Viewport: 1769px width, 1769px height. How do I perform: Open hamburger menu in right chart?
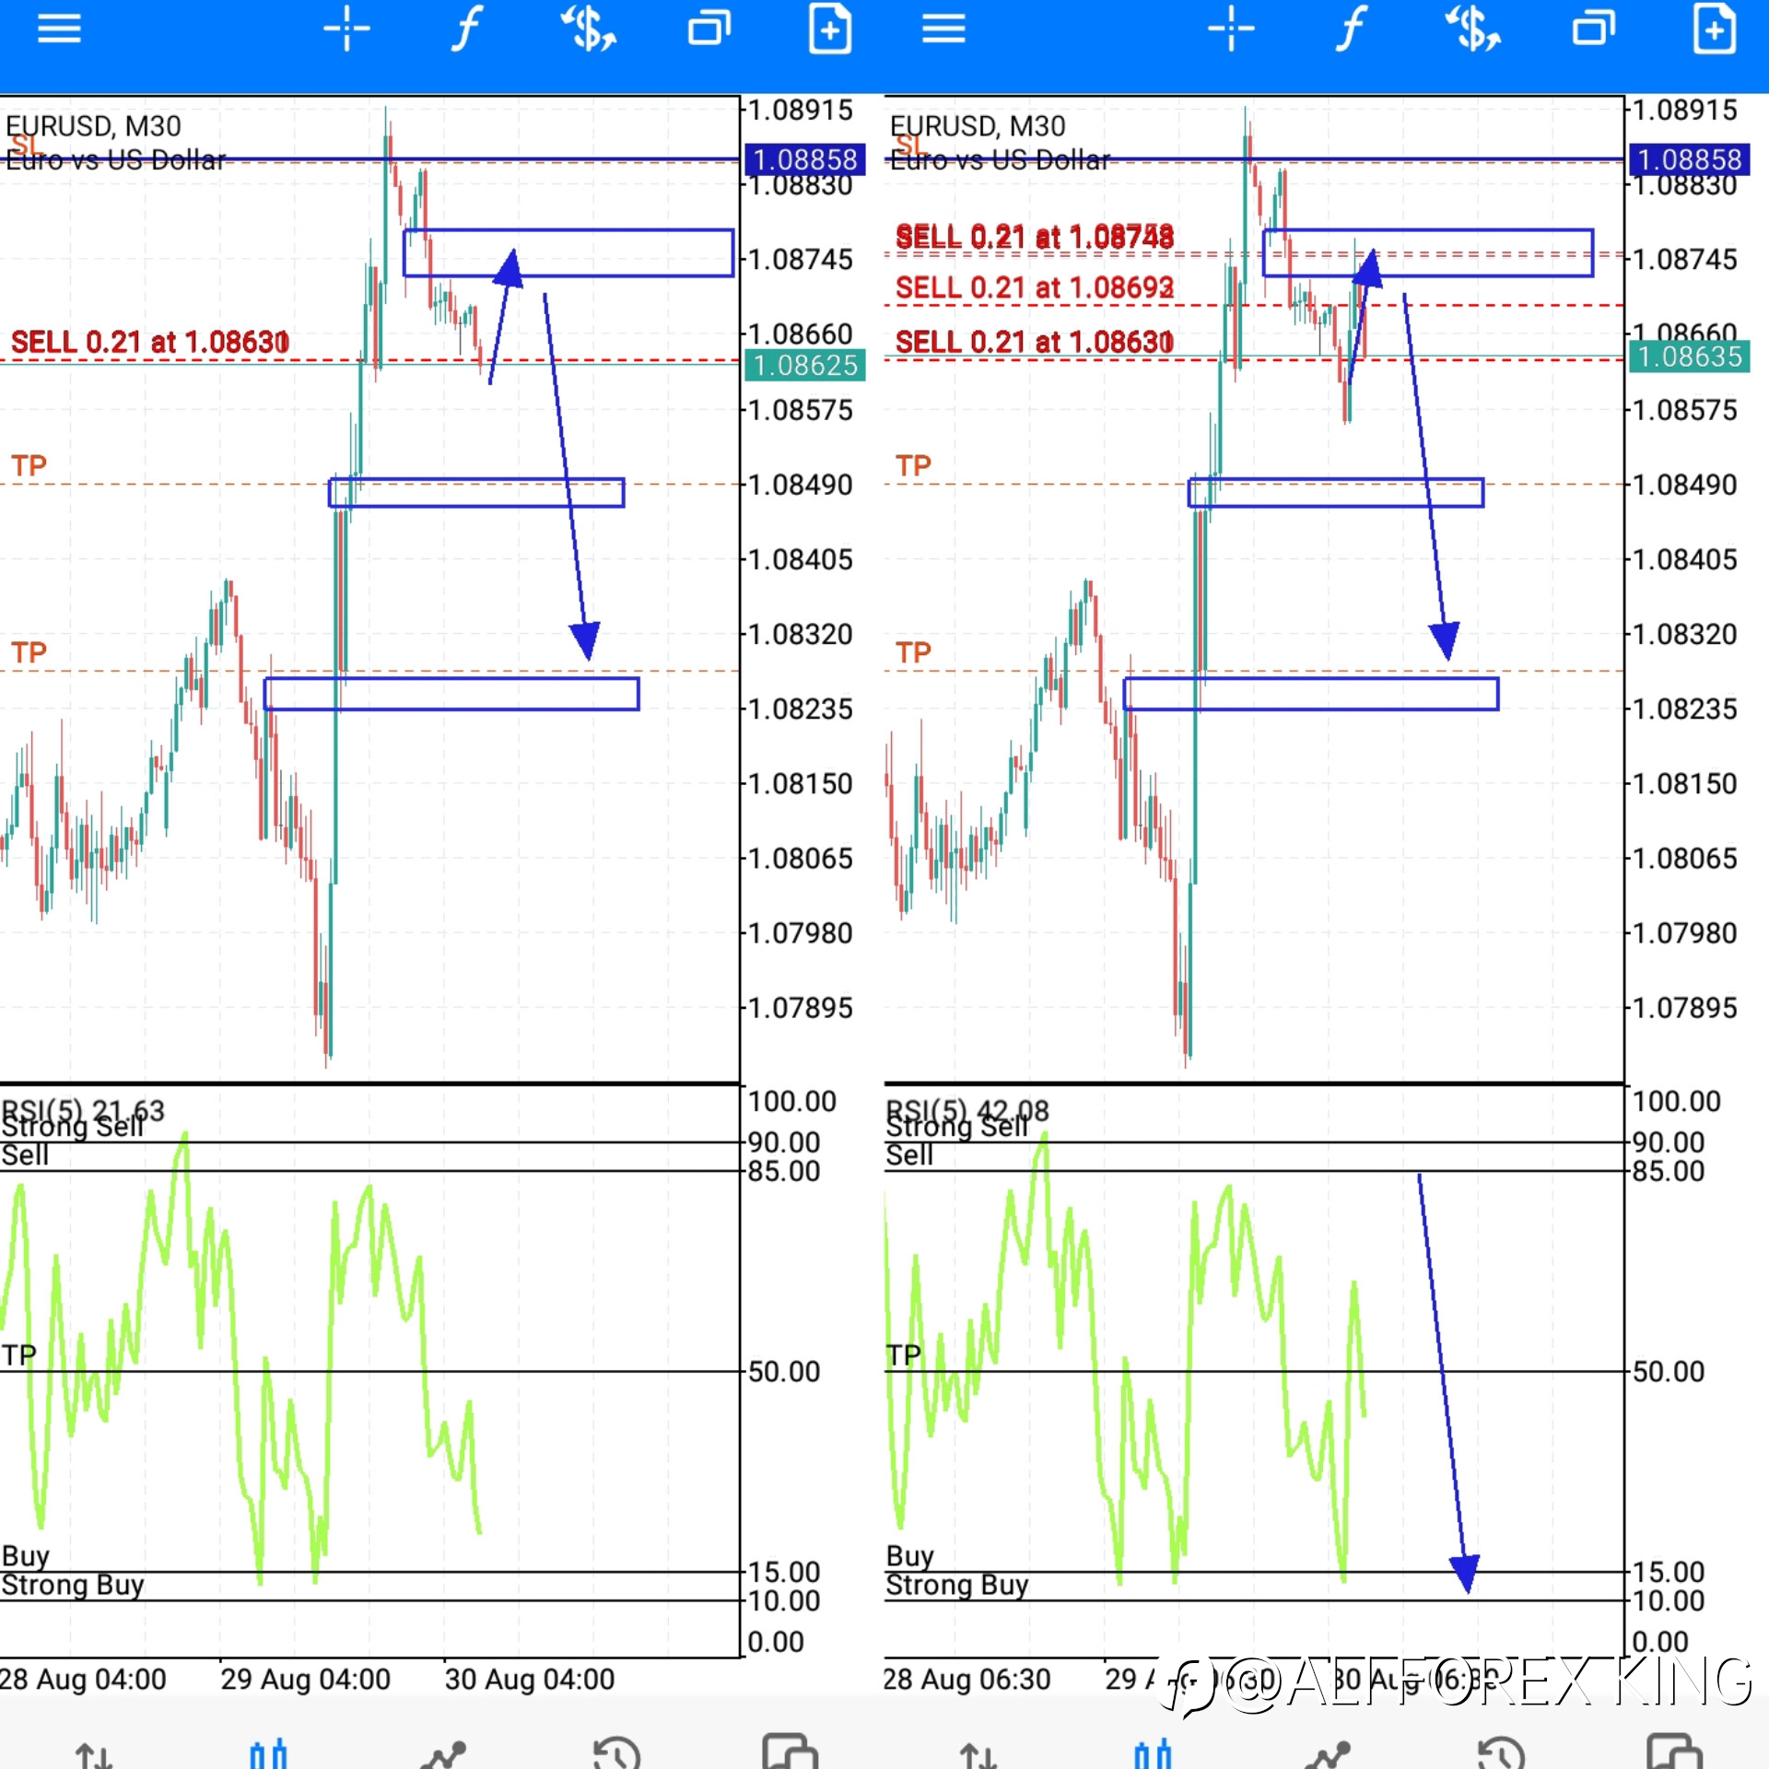click(x=943, y=29)
